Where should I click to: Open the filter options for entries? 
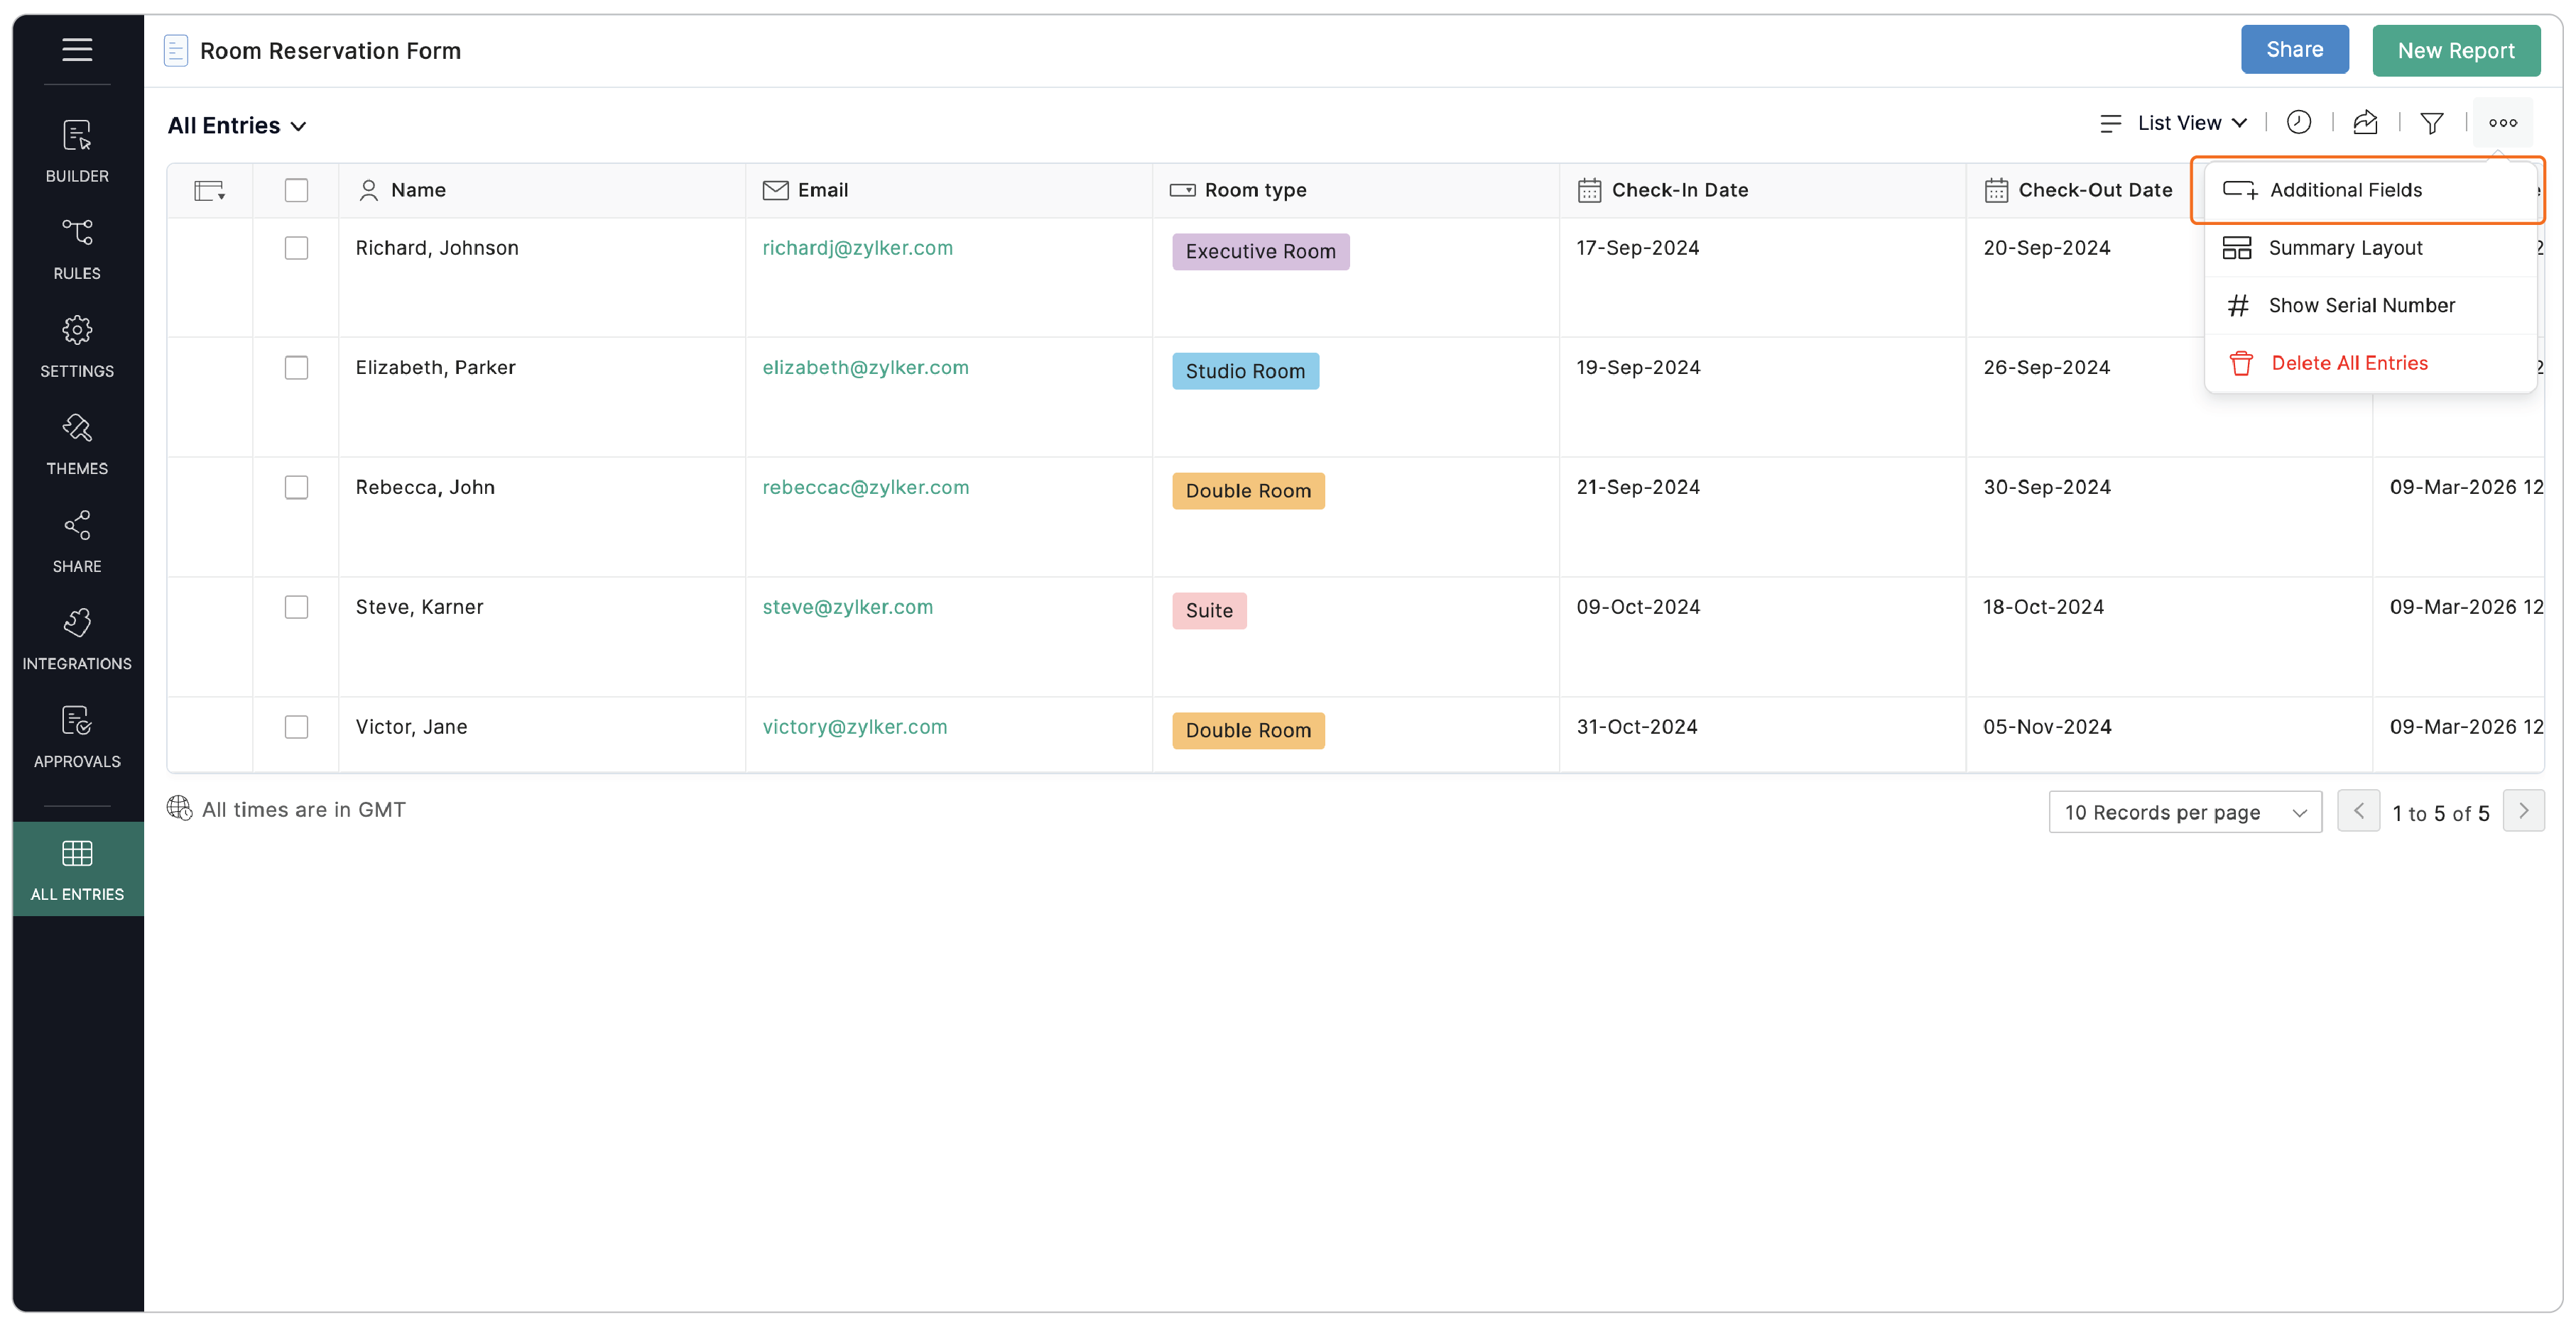2432,122
